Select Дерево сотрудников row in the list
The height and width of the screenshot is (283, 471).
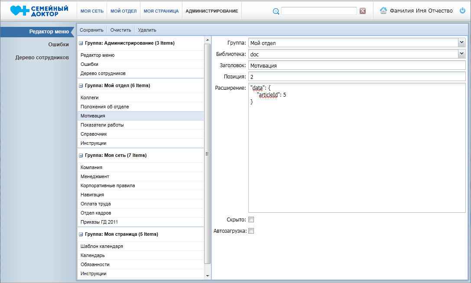(x=140, y=73)
